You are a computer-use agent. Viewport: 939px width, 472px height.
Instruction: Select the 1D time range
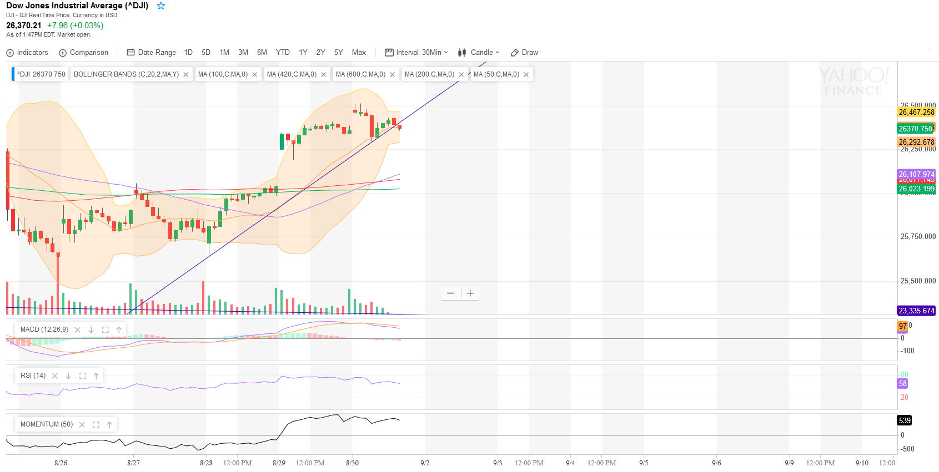188,53
